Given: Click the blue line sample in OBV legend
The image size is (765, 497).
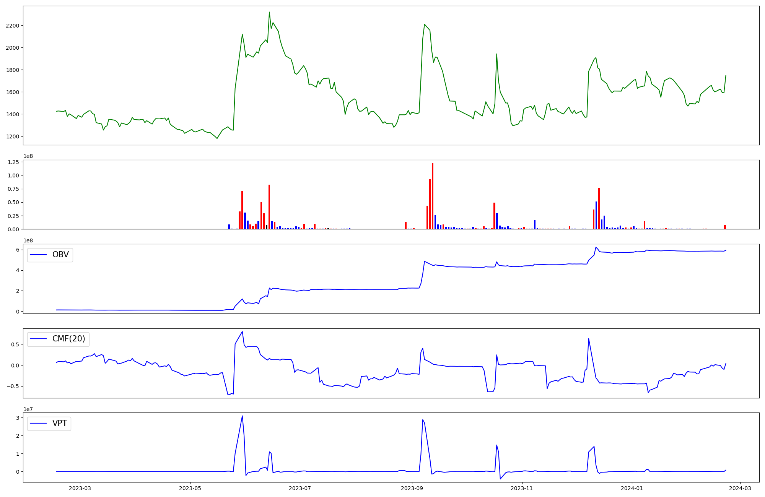Looking at the screenshot, I should (x=38, y=255).
